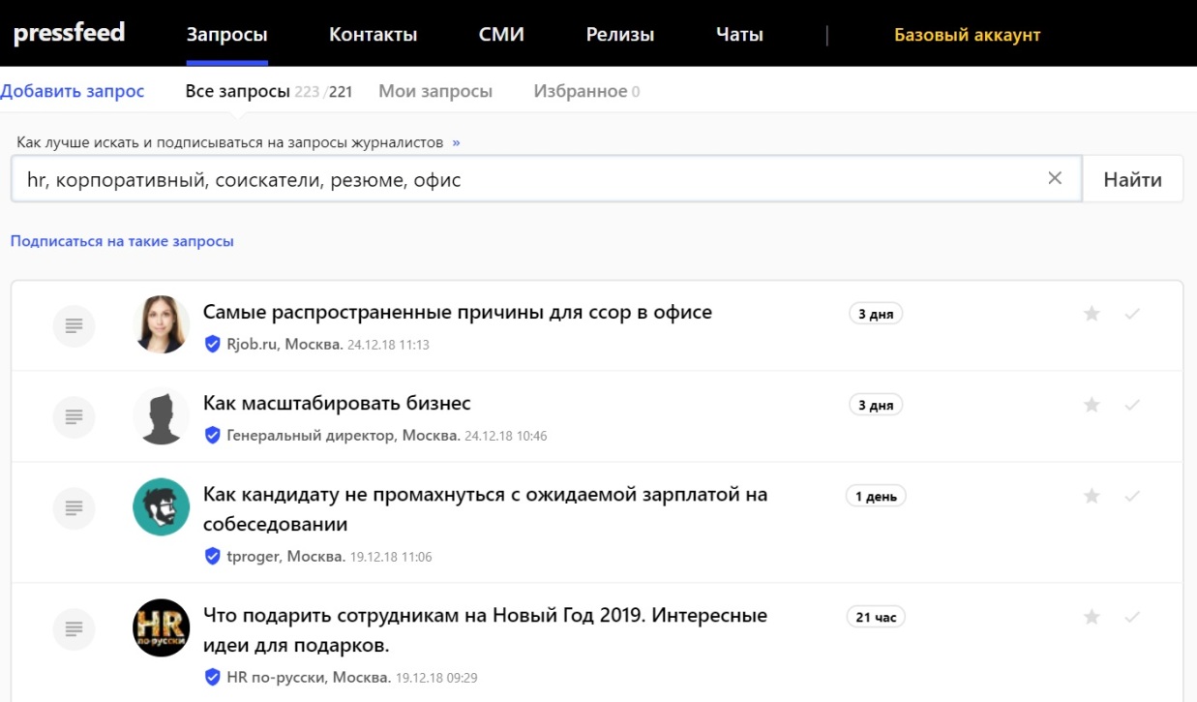Click 'Подписаться на такие запросы' link
Image resolution: width=1197 pixels, height=702 pixels.
122,241
